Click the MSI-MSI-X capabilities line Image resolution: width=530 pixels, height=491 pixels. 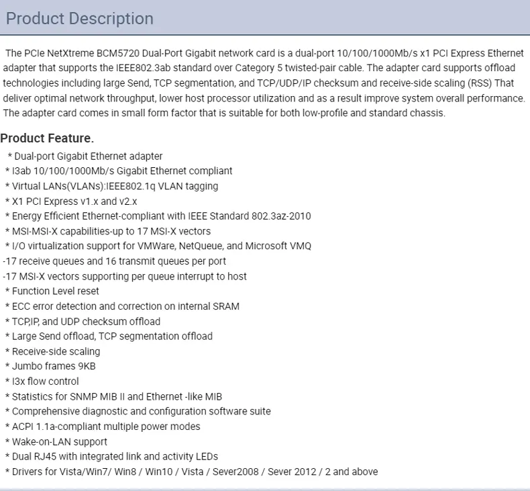(108, 232)
